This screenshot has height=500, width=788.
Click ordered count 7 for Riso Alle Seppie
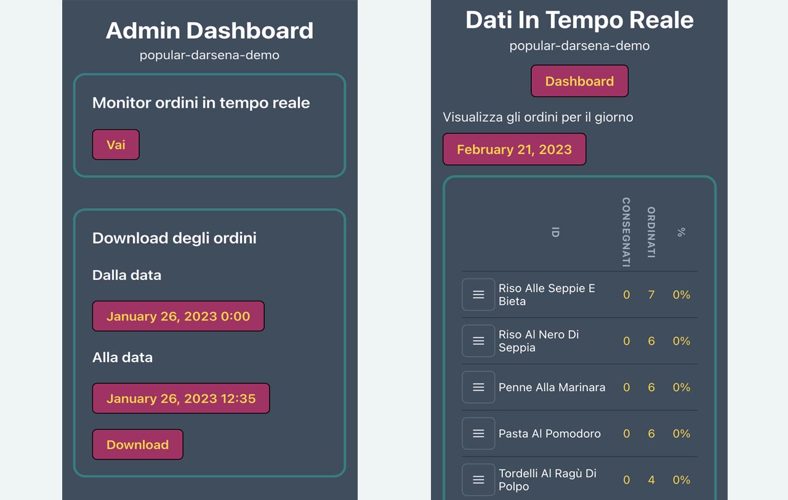(x=651, y=295)
